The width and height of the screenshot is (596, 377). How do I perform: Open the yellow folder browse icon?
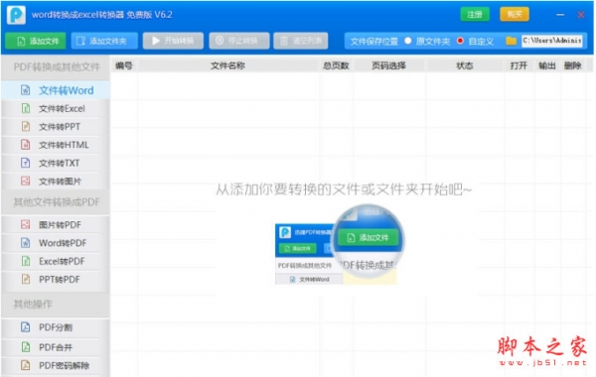click(511, 41)
